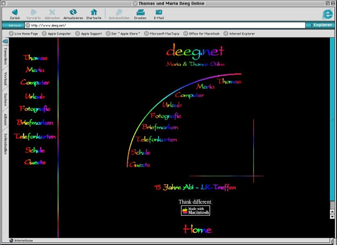Click the AutoAusfüllen toolbar icon
The image size is (337, 245).
coord(119,12)
